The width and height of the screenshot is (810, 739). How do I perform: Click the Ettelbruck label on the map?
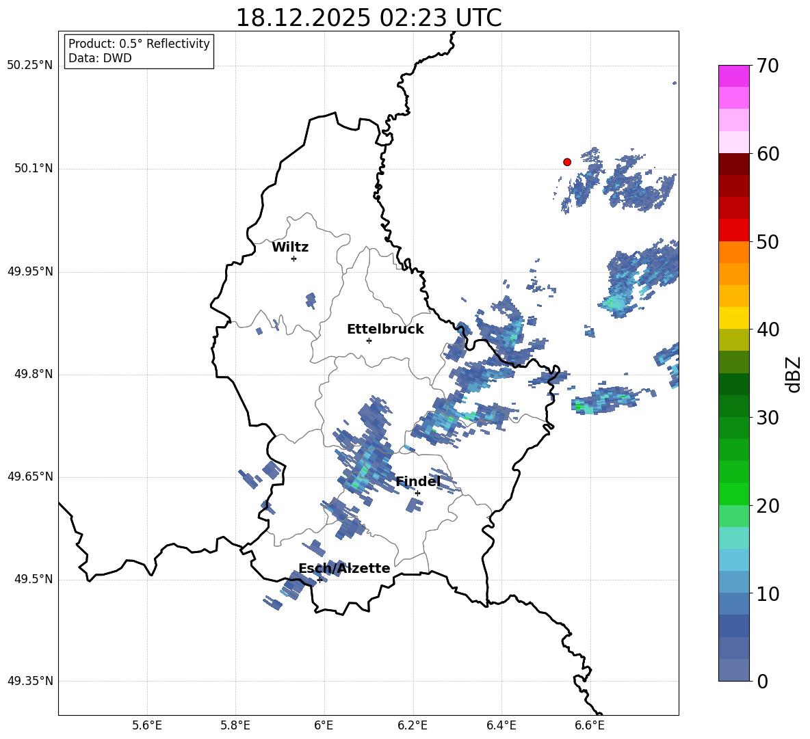tap(385, 330)
